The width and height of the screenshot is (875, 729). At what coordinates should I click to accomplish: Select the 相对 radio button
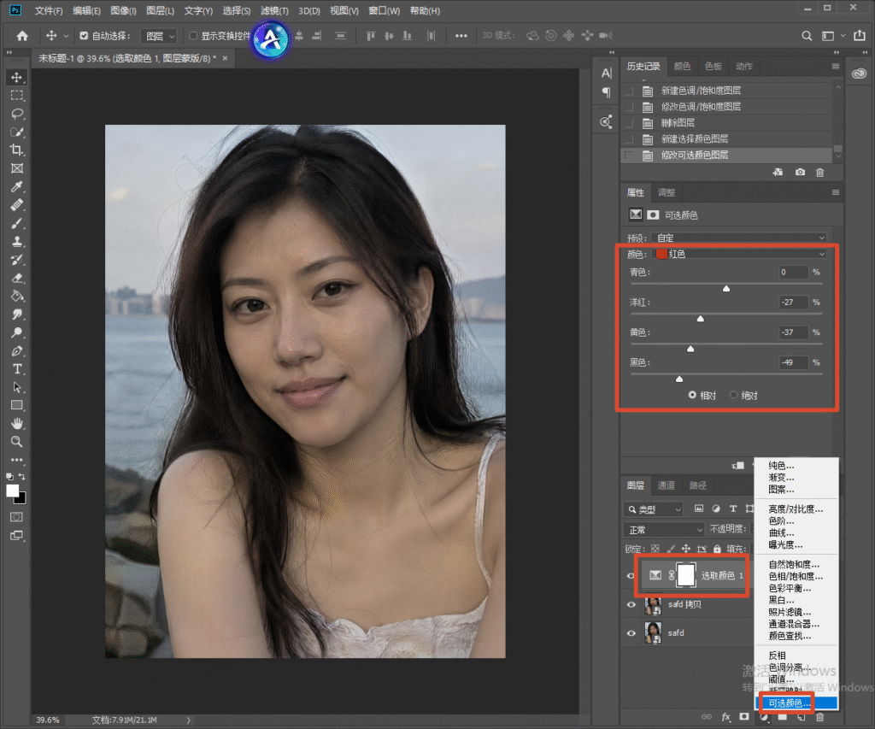coord(692,395)
